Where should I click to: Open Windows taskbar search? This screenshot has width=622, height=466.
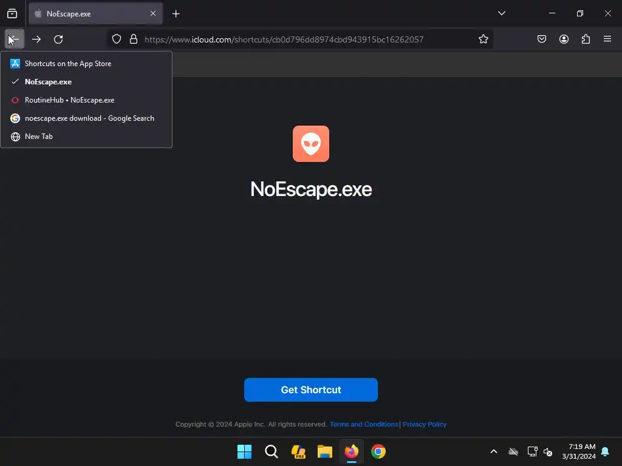coord(272,451)
